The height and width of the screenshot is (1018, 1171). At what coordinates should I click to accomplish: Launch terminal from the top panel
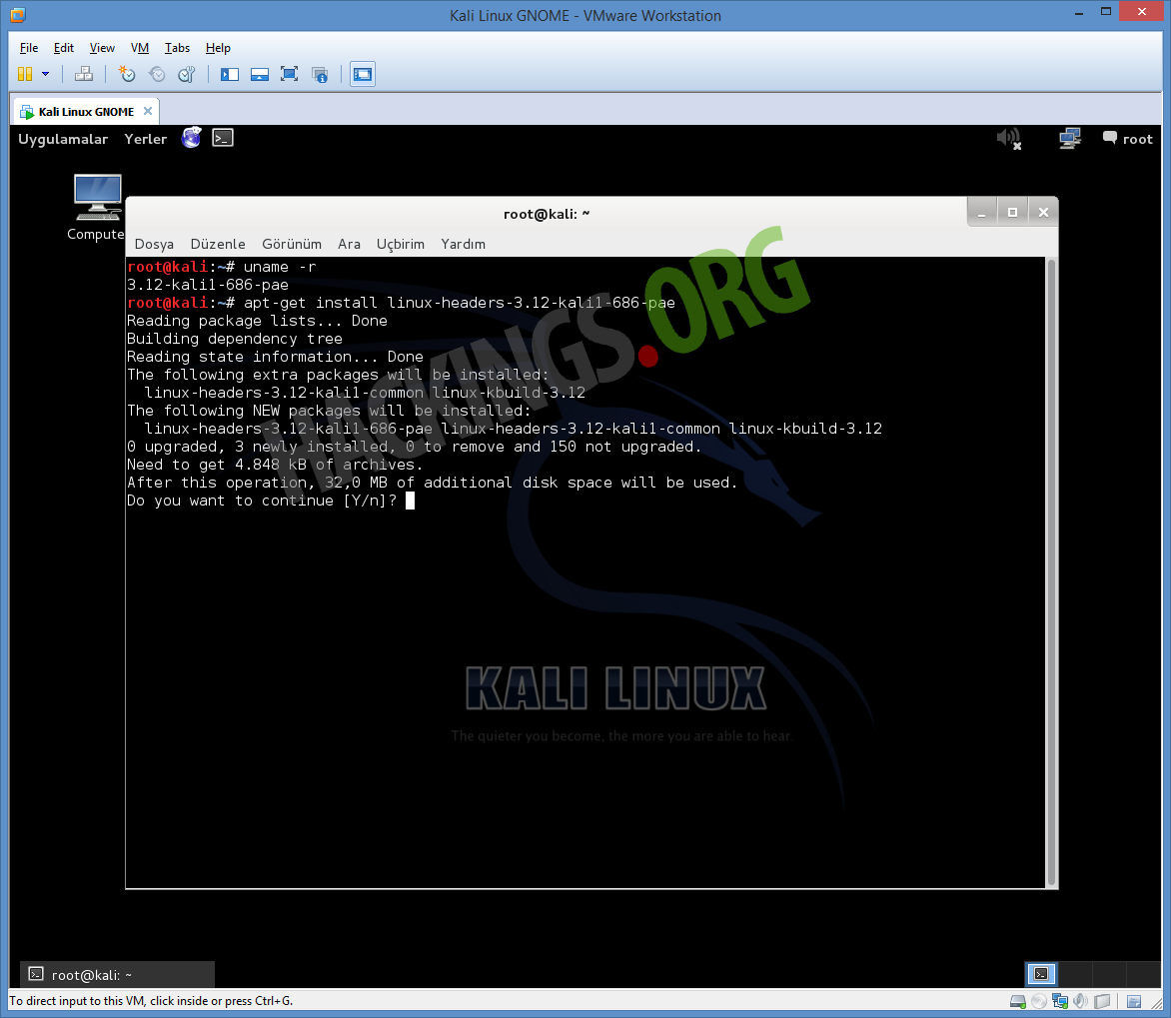click(x=223, y=138)
